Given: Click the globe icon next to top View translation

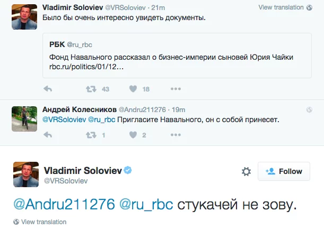Looking at the screenshot, I should pyautogui.click(x=309, y=7).
